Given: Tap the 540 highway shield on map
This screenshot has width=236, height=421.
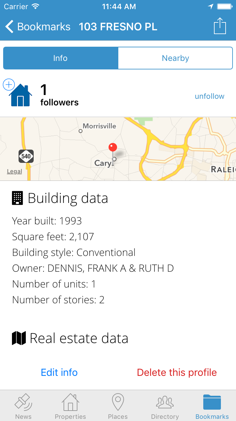Looking at the screenshot, I should (26, 156).
